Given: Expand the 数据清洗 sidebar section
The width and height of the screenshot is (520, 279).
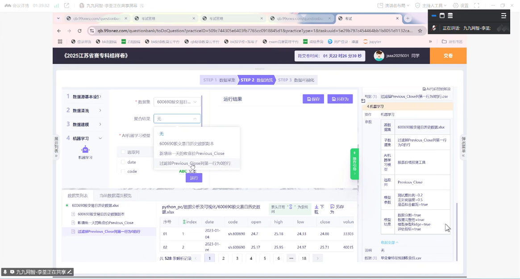Looking at the screenshot, I should pyautogui.click(x=85, y=110).
